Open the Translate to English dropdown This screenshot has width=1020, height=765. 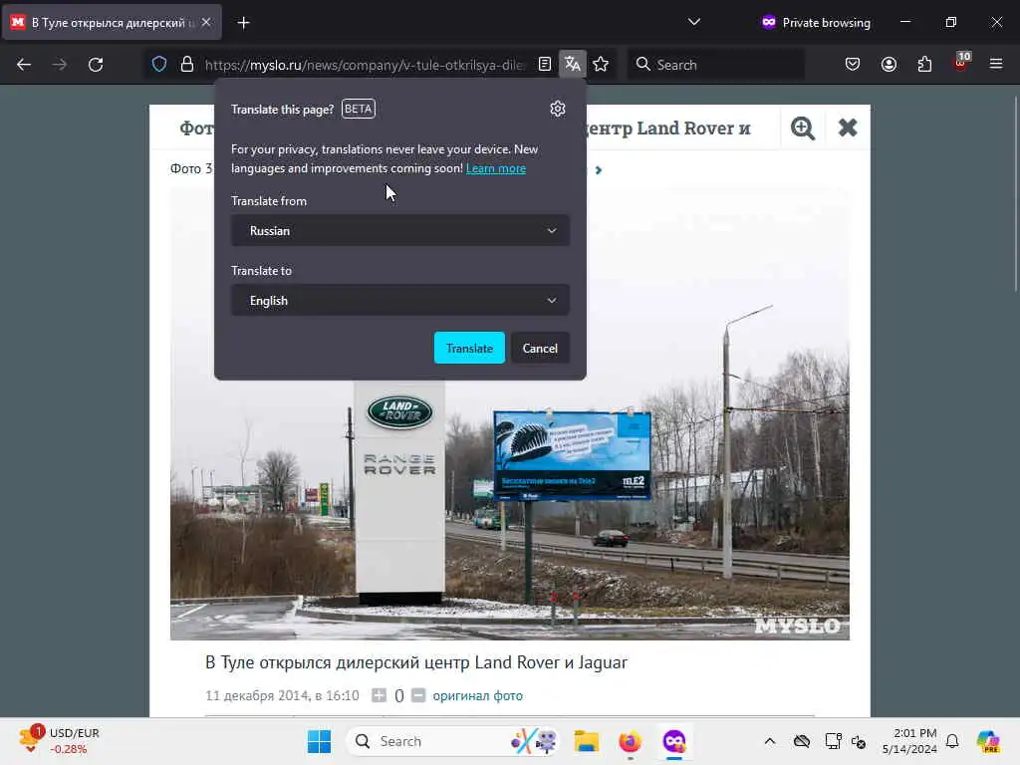tap(400, 301)
